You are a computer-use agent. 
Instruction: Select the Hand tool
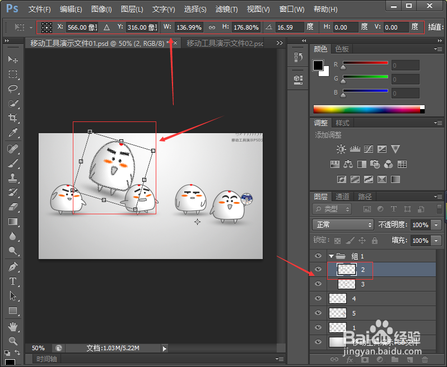12,327
